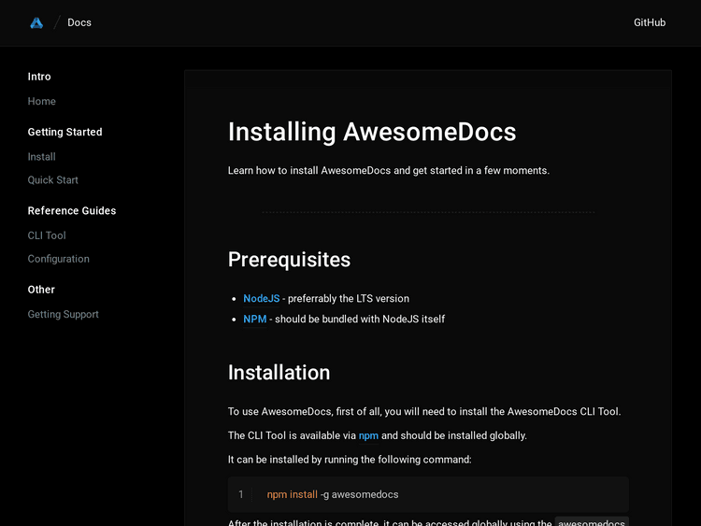Screen dimensions: 701x526
Task: Click the inline awesomedocs code snippet
Action: (592, 522)
